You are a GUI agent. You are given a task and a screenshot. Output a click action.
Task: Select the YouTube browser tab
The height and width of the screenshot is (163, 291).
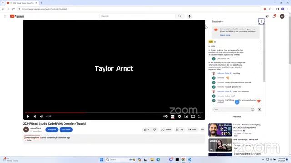[x=22, y=3]
